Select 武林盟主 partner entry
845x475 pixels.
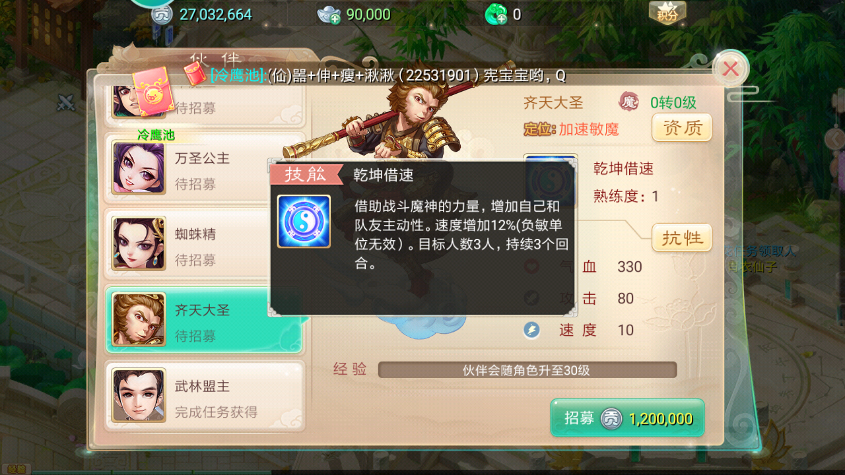[205, 397]
